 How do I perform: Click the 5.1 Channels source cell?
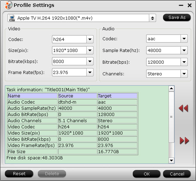pyautogui.click(x=77, y=120)
